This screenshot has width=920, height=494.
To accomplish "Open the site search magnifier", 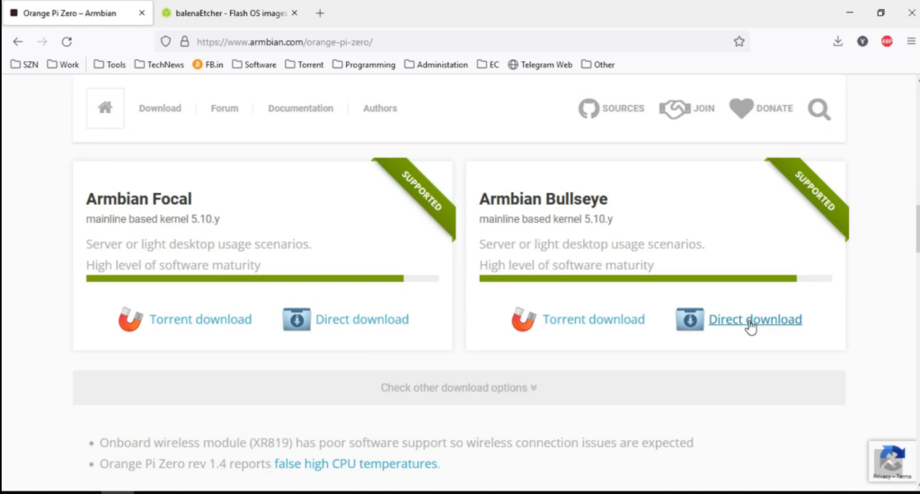I will (x=819, y=109).
